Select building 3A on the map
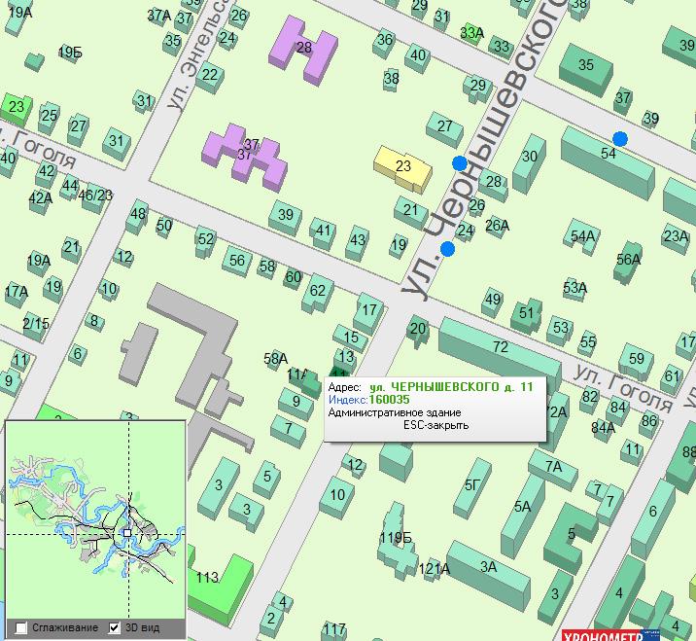The width and height of the screenshot is (696, 641). 488,567
